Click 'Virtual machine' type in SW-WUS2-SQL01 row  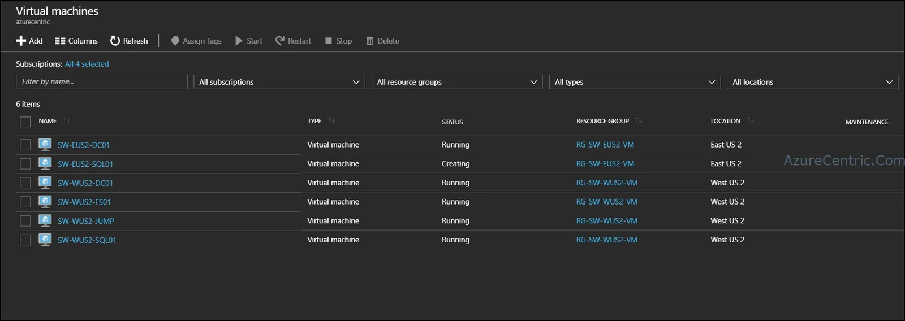[x=333, y=240]
